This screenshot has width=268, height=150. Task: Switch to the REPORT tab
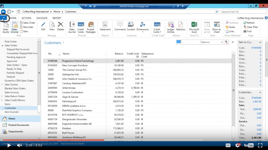tap(57, 18)
